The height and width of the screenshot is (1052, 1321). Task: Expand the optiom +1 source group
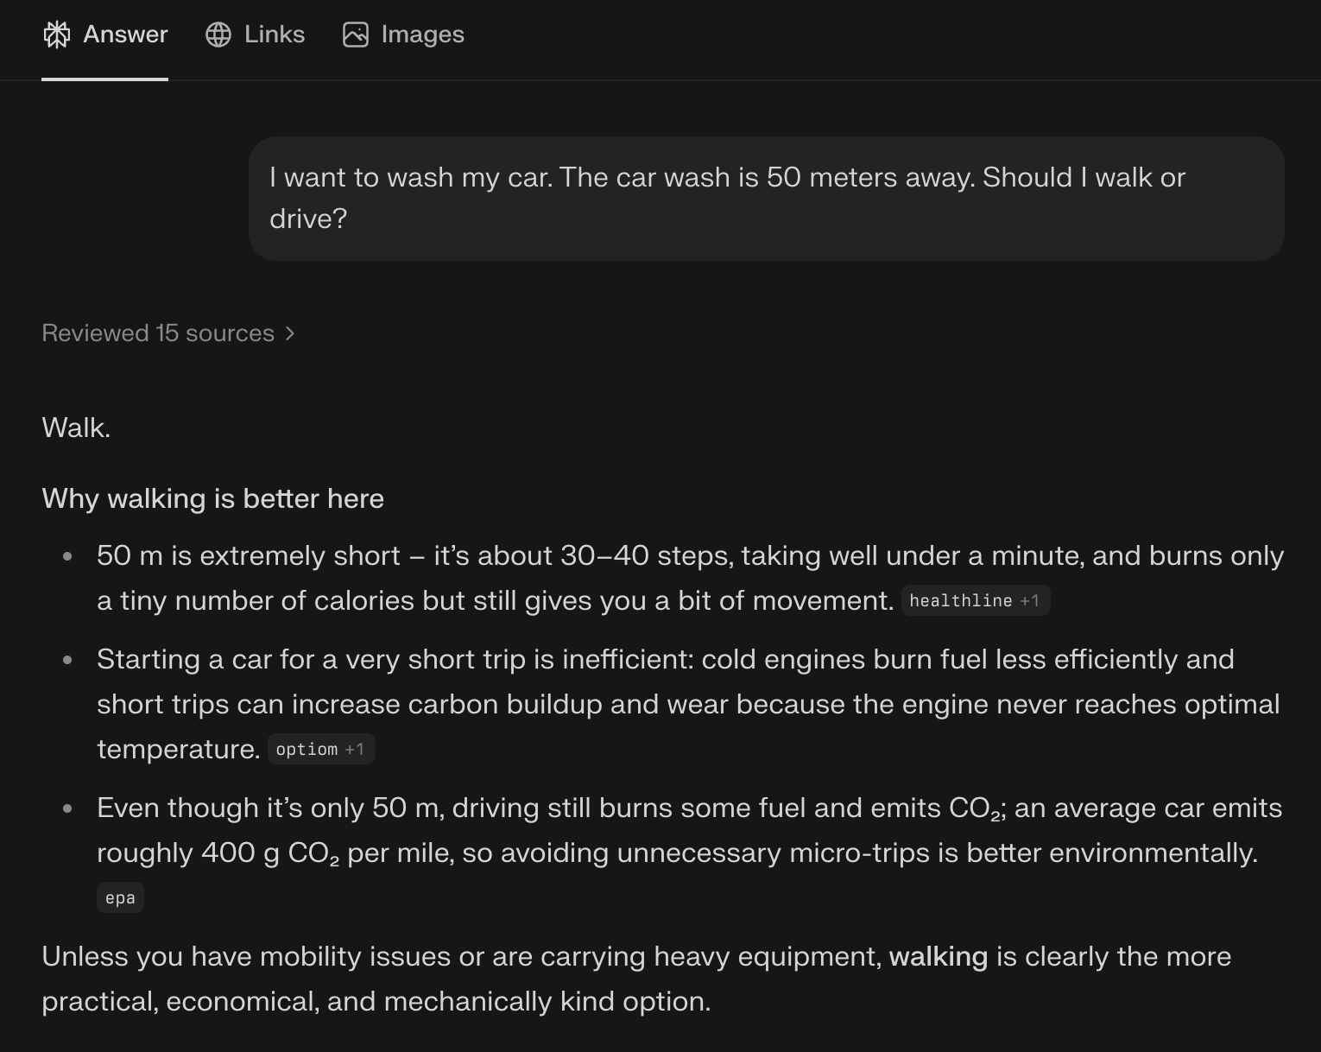[320, 749]
